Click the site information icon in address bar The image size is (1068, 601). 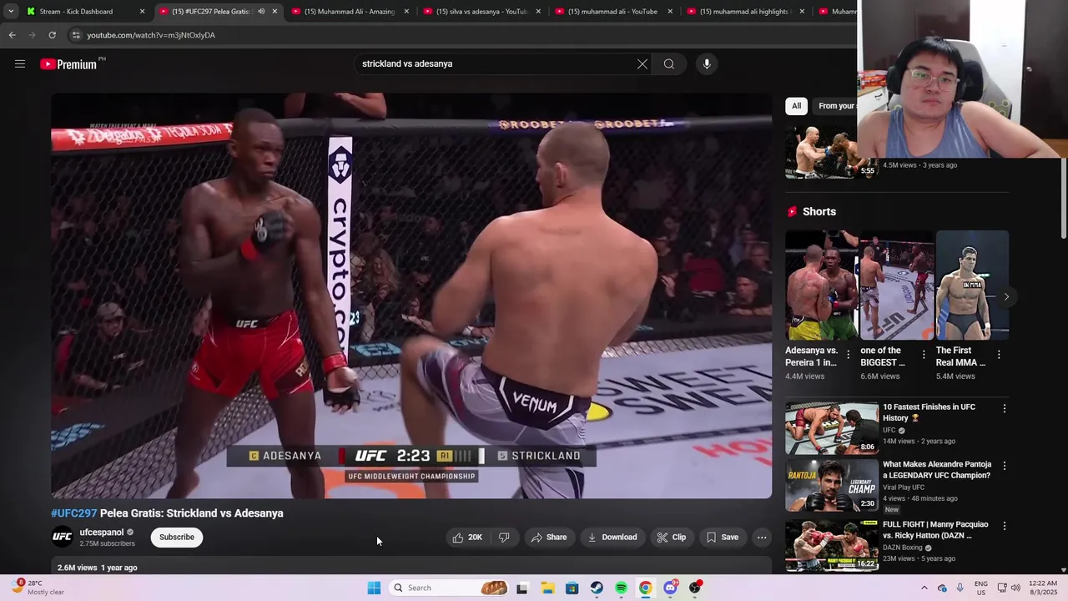(76, 35)
